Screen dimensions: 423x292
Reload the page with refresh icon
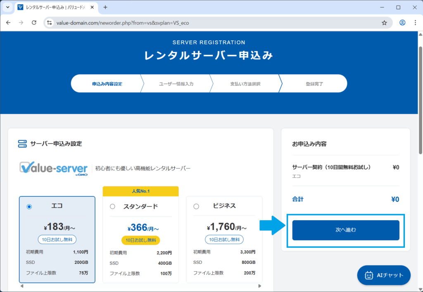34,23
